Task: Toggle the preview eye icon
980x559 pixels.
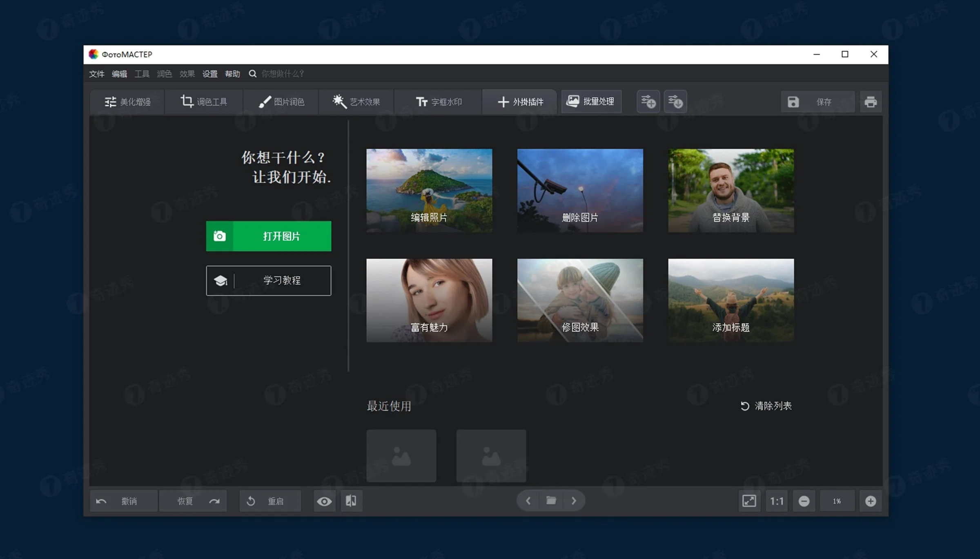Action: point(324,501)
